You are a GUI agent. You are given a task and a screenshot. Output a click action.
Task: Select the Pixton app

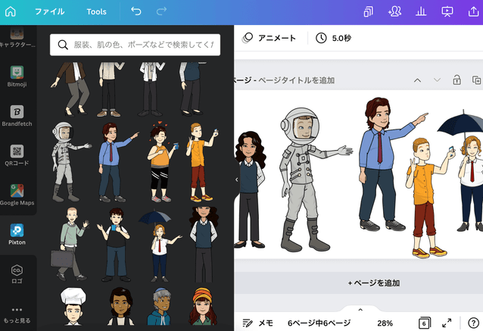17,234
